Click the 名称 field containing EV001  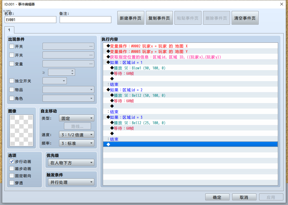point(31,20)
